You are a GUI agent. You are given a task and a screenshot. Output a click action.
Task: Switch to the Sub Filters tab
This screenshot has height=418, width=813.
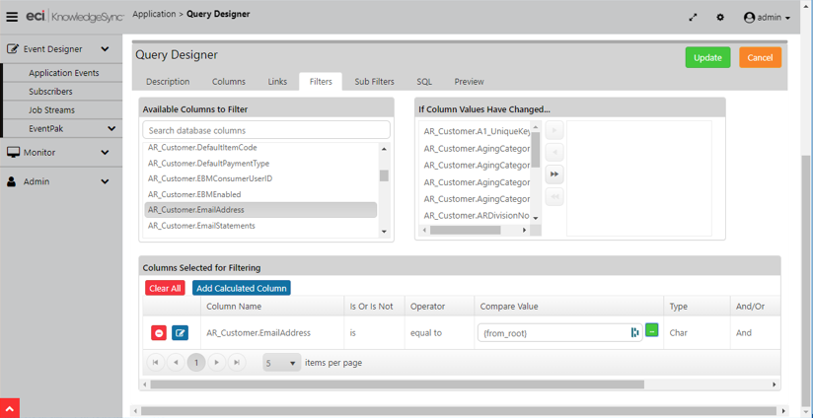[374, 81]
